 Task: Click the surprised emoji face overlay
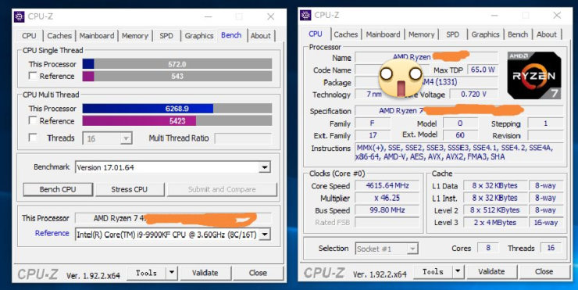401,78
